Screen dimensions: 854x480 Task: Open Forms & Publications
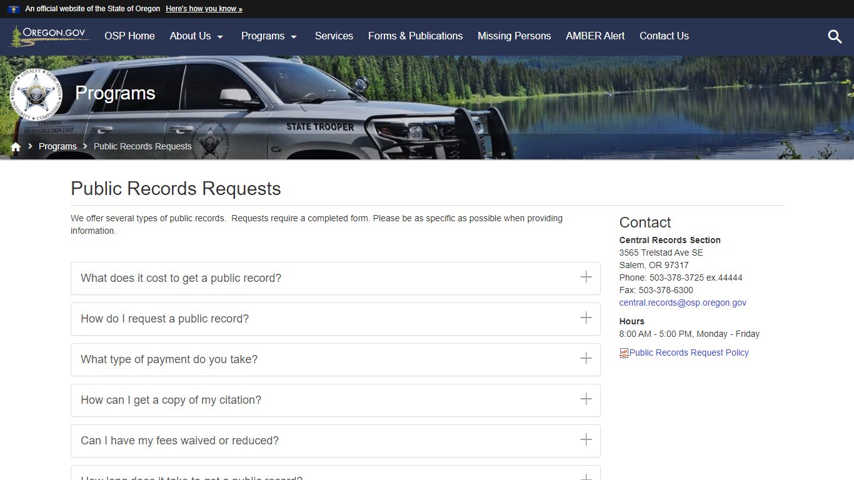tap(415, 36)
